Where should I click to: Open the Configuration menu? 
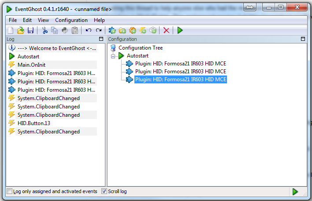[71, 20]
